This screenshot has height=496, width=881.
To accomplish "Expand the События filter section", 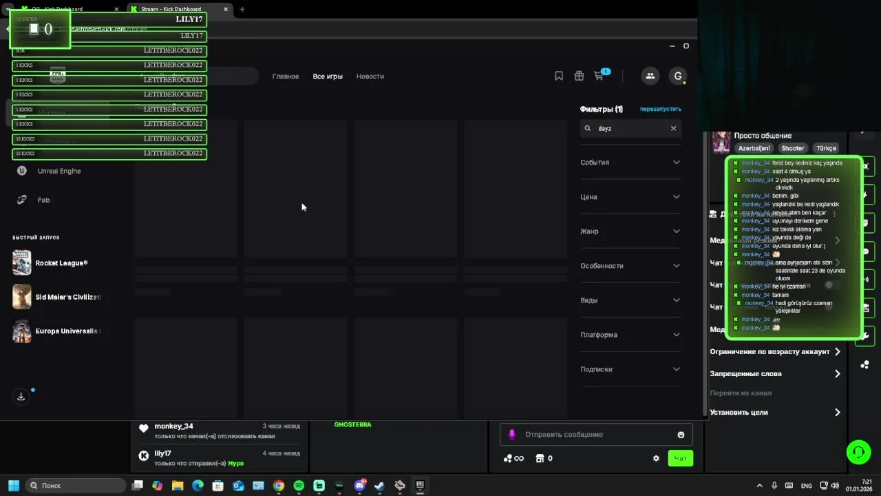I will point(630,163).
